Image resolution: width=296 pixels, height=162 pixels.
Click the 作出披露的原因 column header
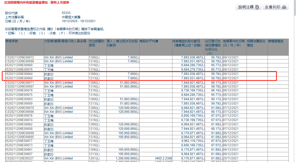pos(96,43)
